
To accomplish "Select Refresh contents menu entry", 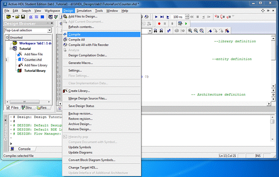I will click(101, 27).
